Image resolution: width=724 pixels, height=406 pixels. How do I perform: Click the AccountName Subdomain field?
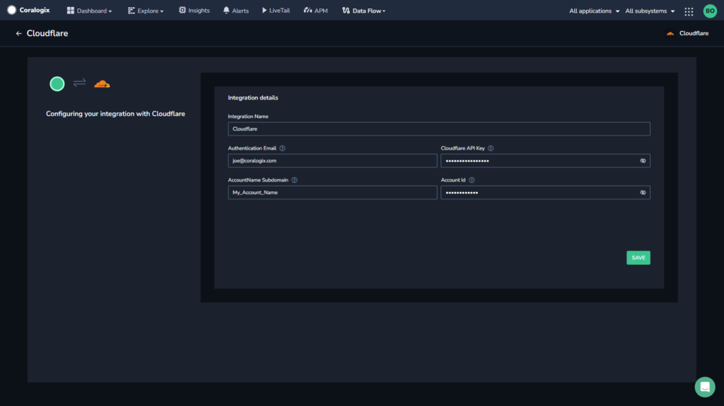pos(332,192)
